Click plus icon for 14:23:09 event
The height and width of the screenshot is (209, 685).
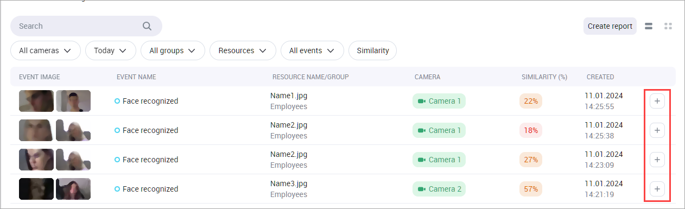point(657,160)
